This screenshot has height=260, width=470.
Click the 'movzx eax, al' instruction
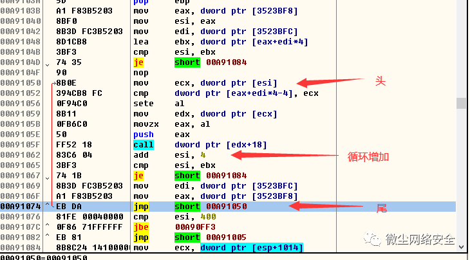pos(172,124)
